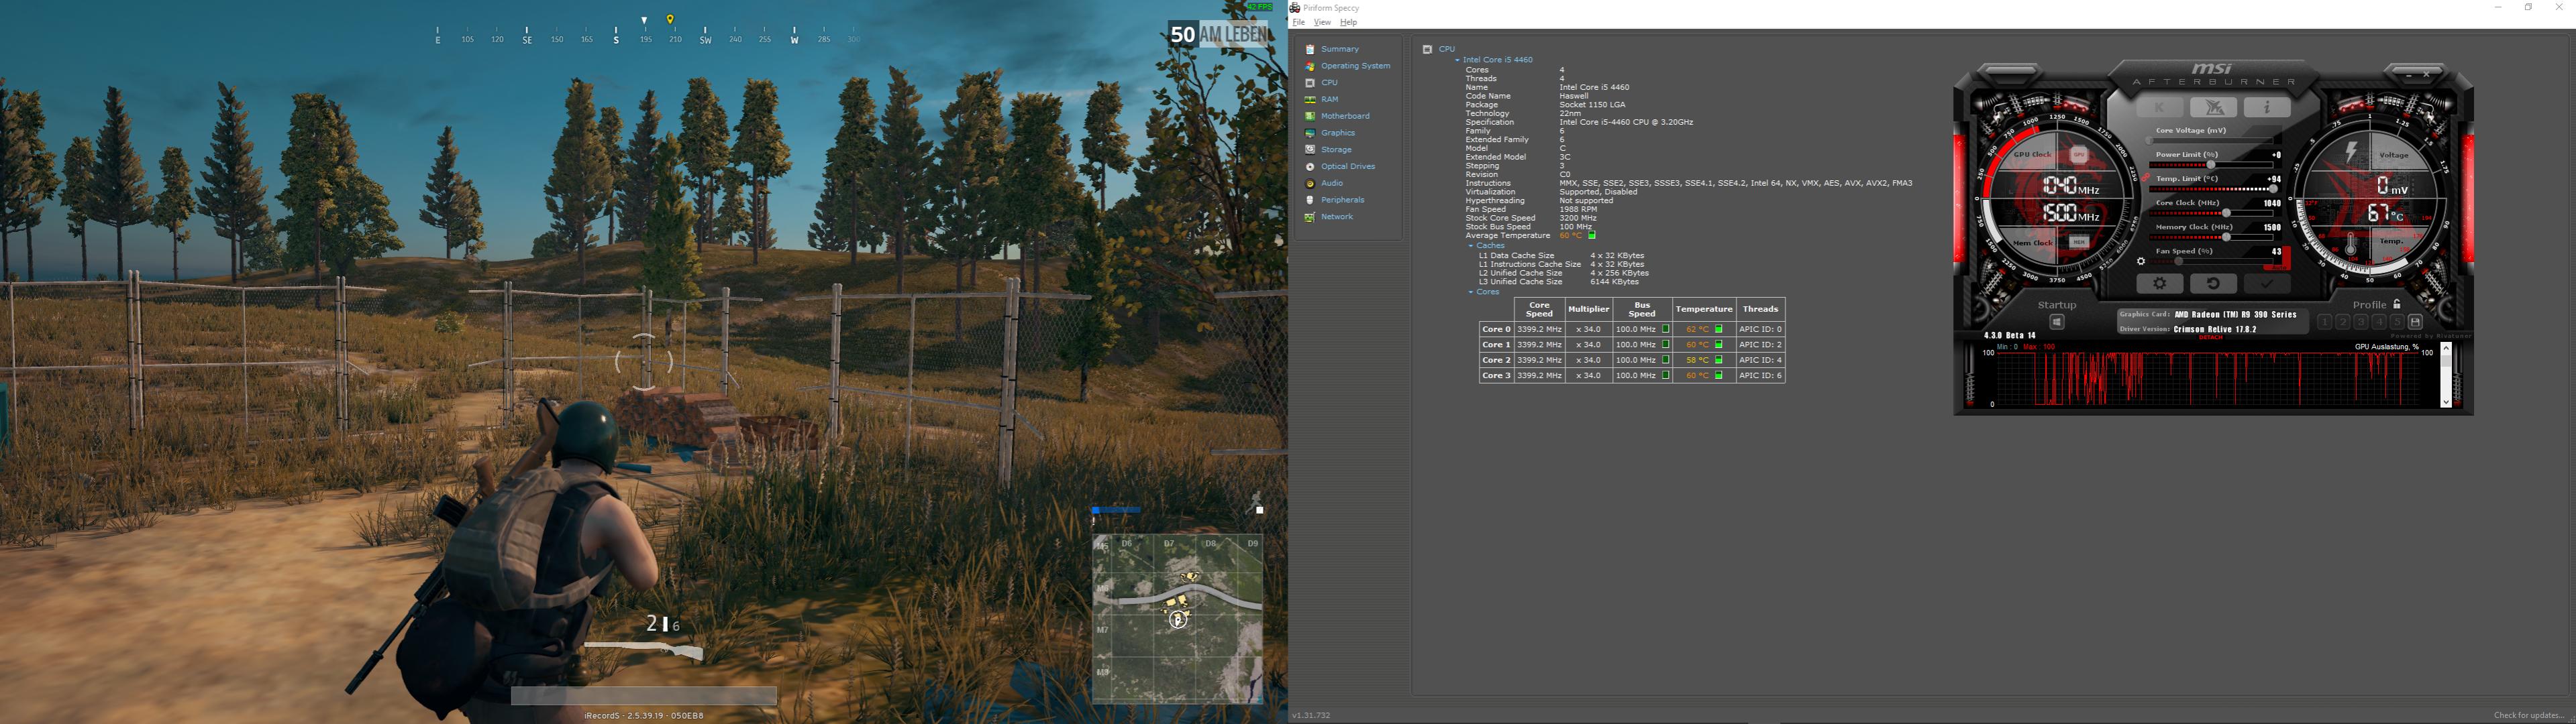Toggle Afterburner profile lock
2576x724 pixels.
2396,304
